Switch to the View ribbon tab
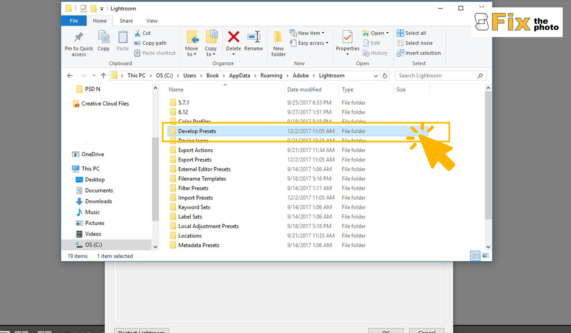The width and height of the screenshot is (571, 333). [152, 21]
